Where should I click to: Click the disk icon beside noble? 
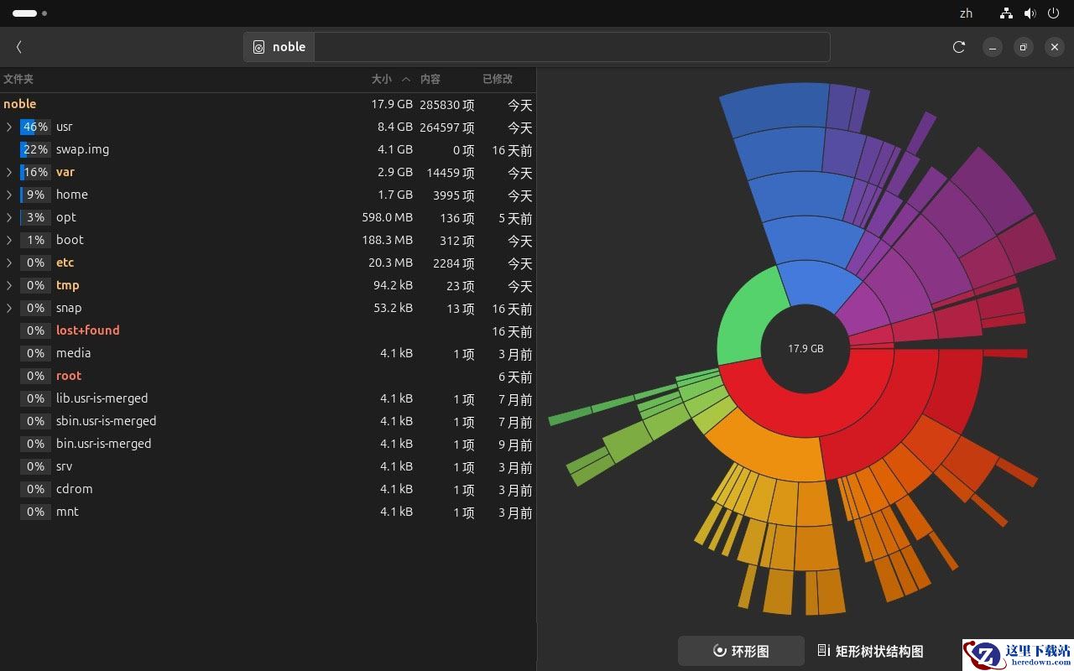pyautogui.click(x=258, y=47)
